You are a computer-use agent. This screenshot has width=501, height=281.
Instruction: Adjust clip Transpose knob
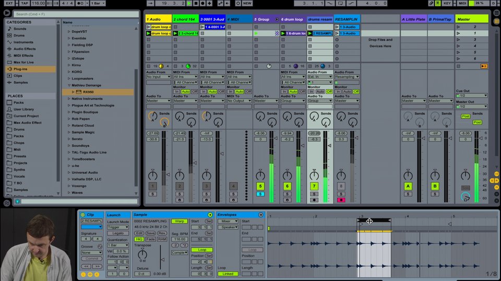tap(142, 254)
